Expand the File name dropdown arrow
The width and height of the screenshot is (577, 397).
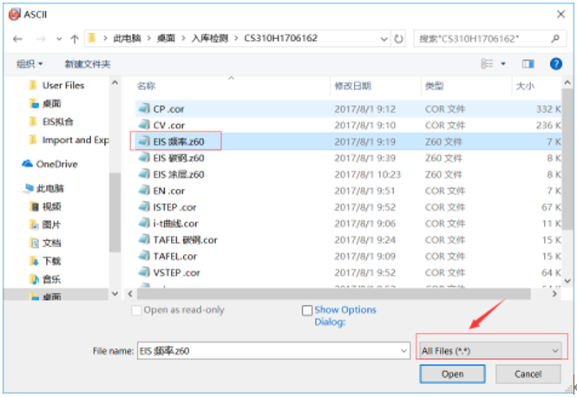(x=404, y=351)
